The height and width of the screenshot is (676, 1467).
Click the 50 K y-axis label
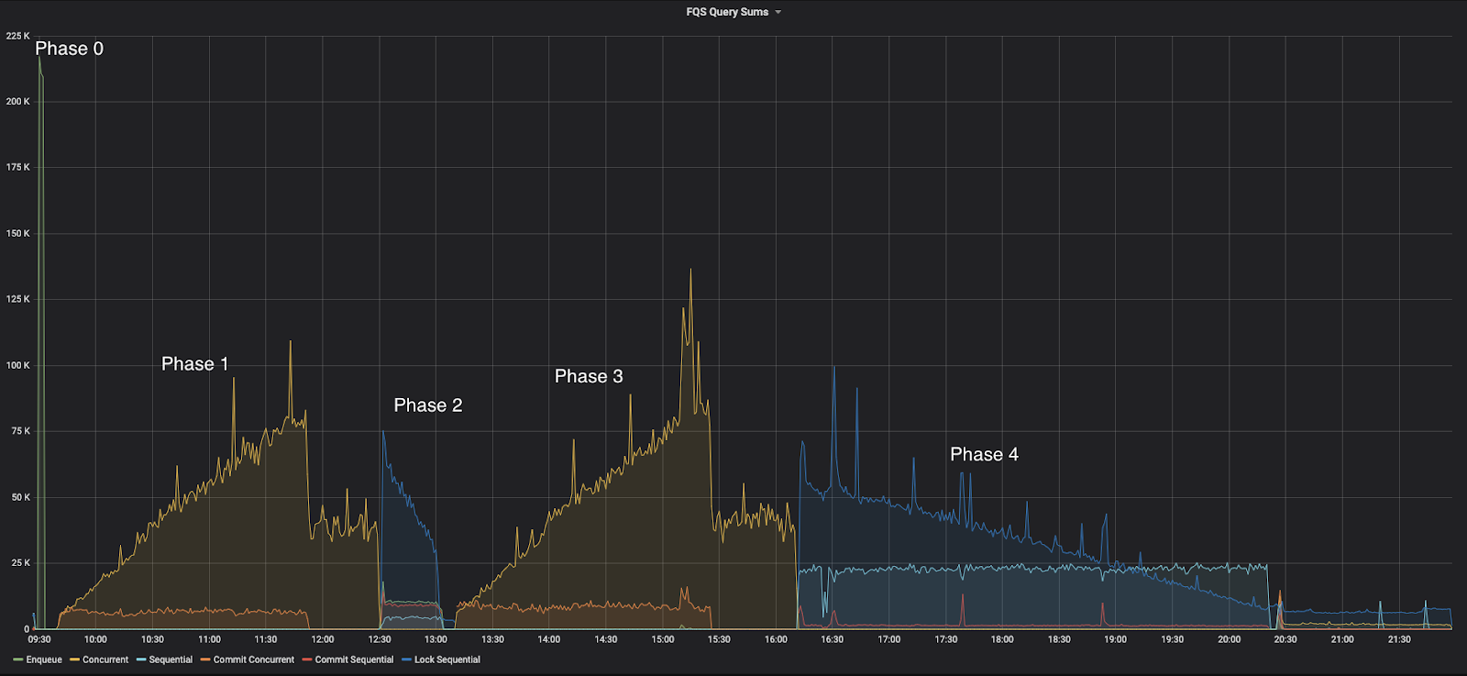[20, 497]
